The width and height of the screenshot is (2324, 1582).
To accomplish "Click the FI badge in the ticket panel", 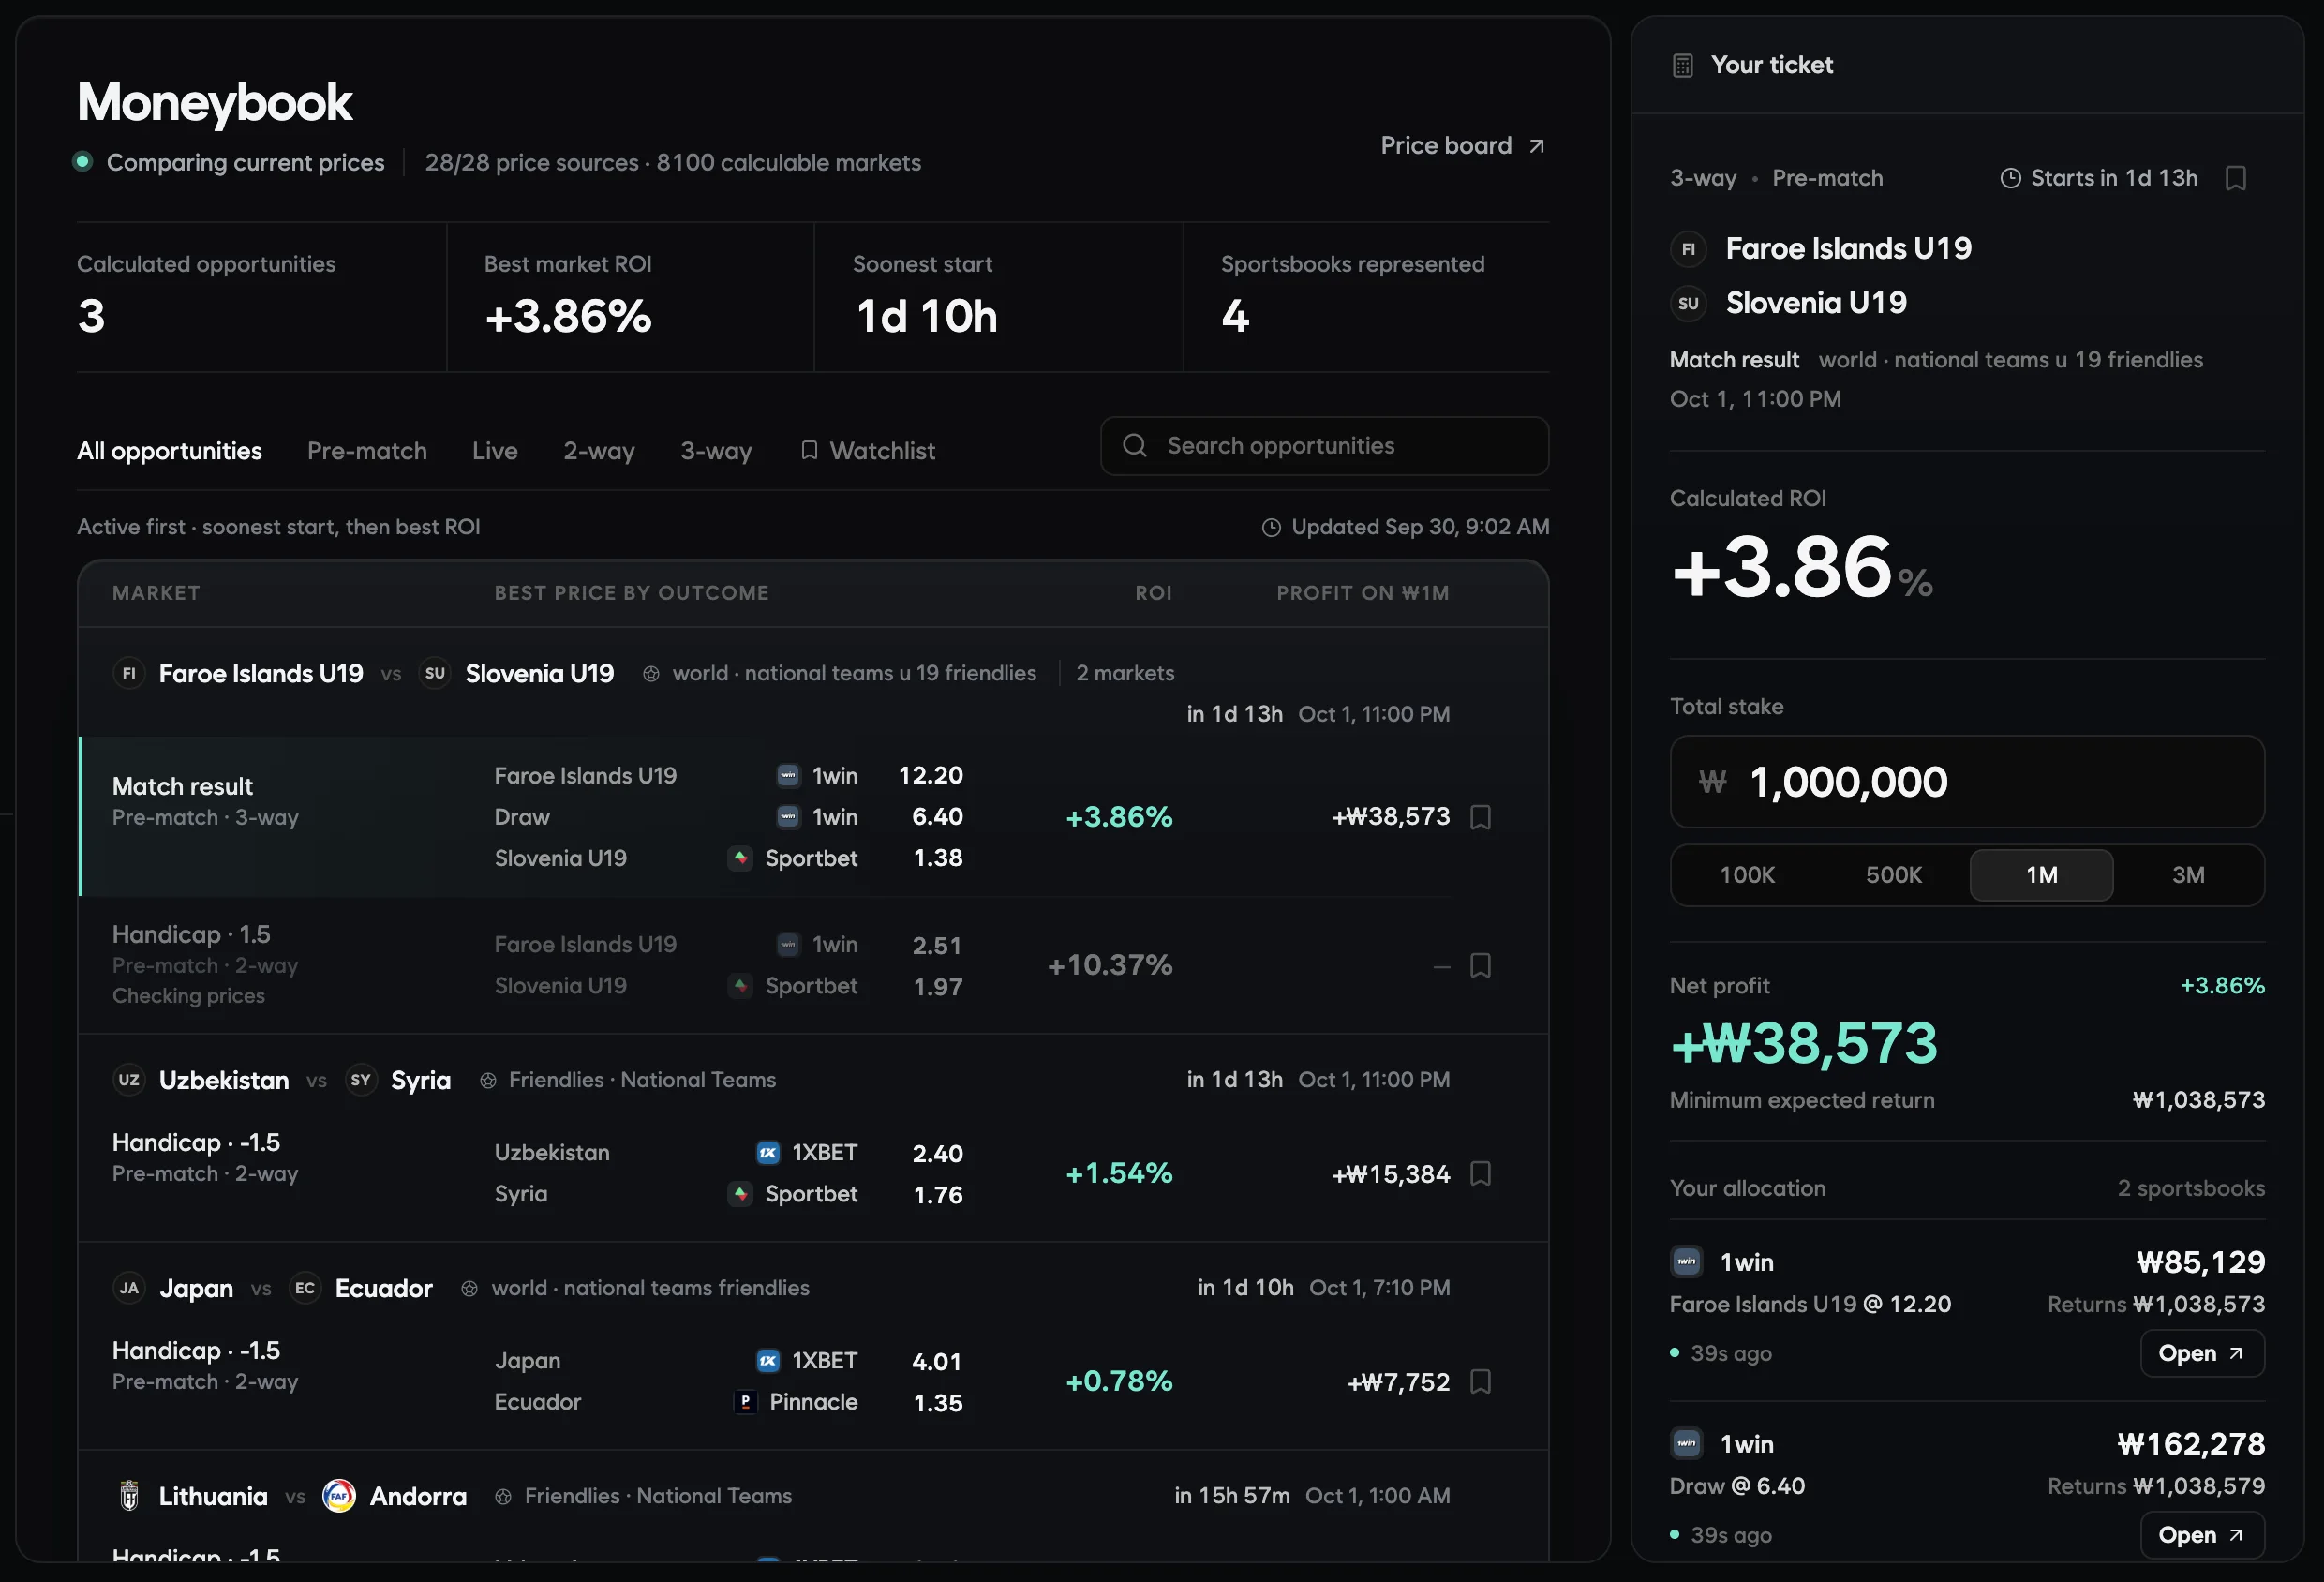I will click(1688, 249).
